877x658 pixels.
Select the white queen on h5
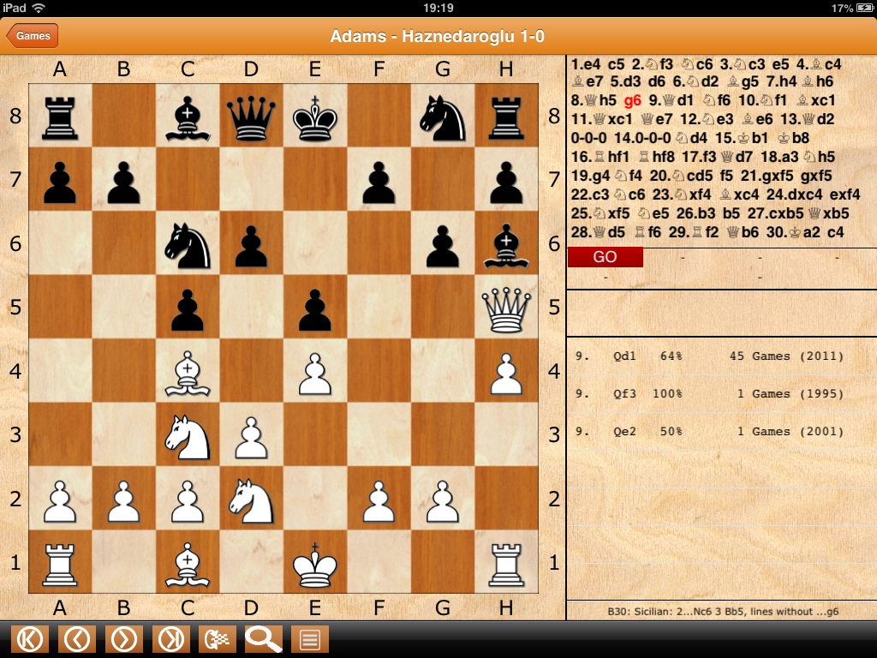[x=506, y=307]
